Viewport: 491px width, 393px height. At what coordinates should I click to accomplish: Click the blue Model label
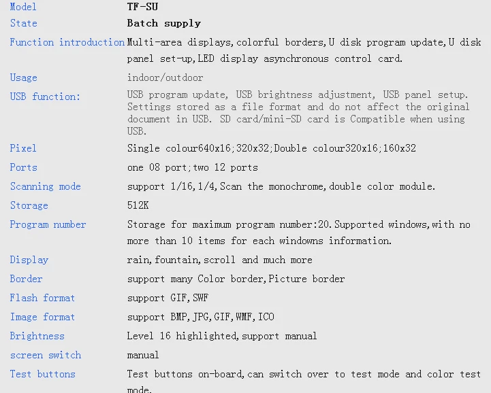23,7
